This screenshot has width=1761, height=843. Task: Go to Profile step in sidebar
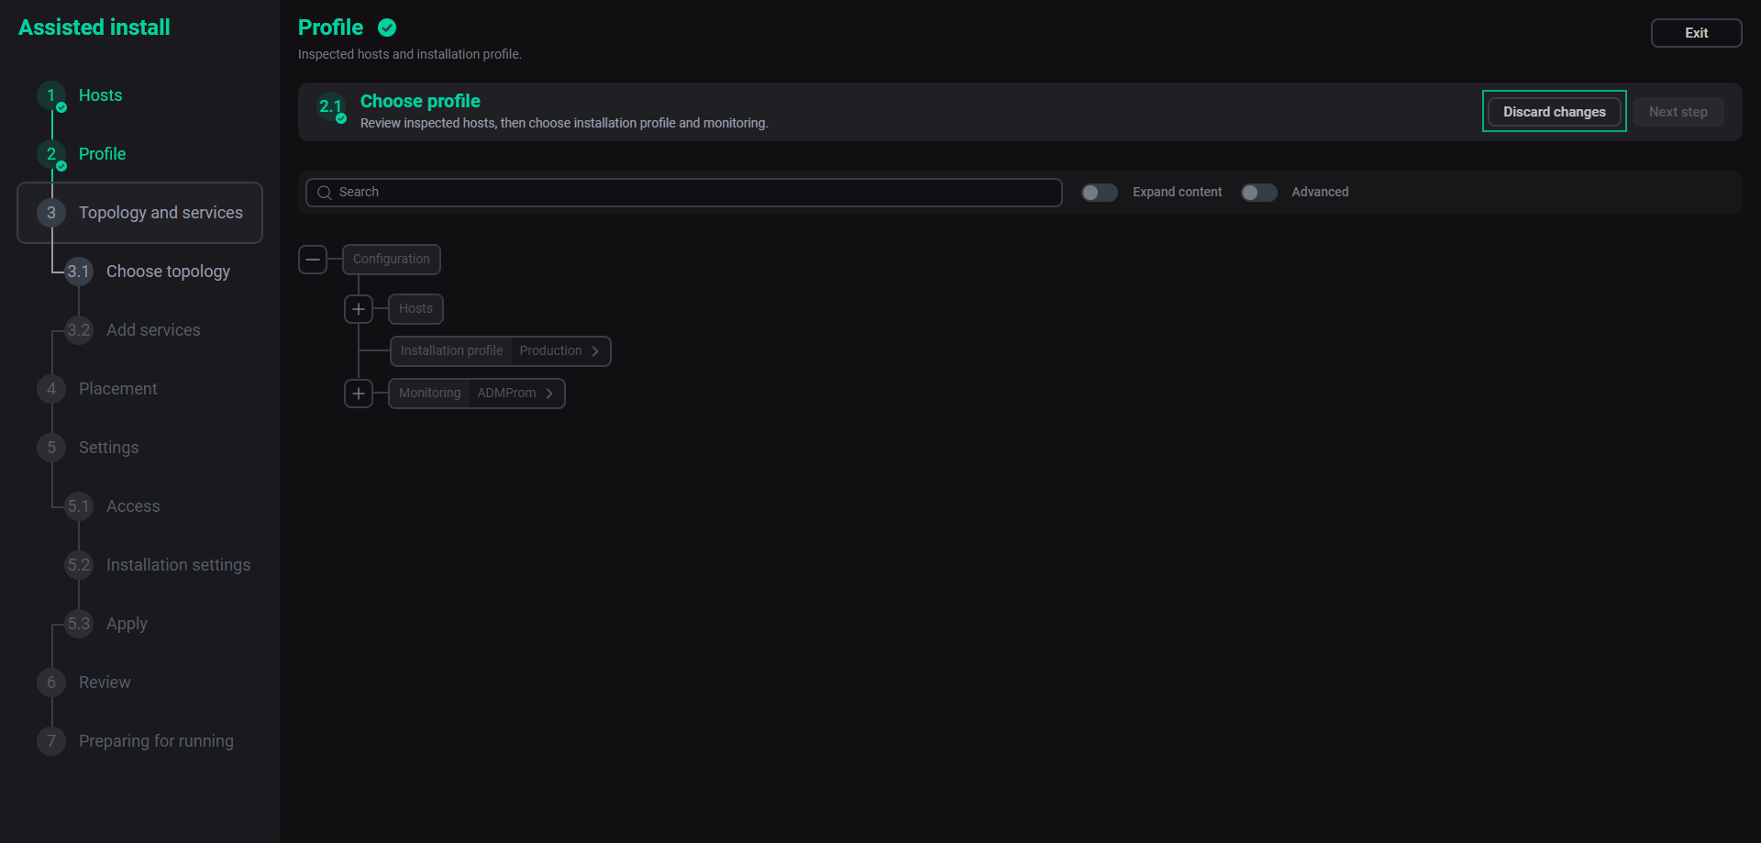point(102,154)
